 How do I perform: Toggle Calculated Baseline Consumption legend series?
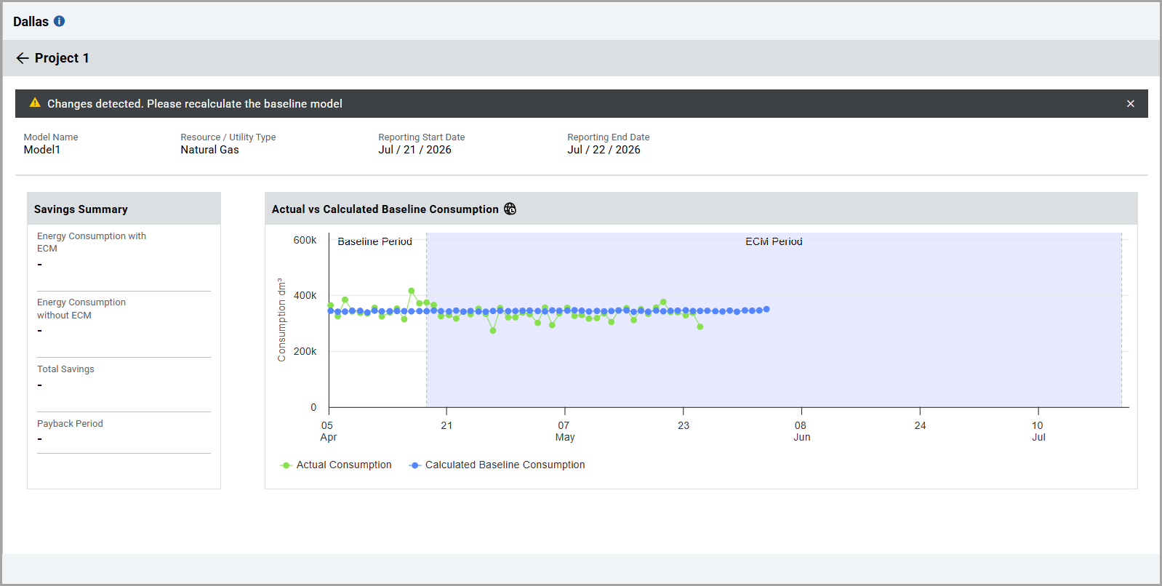(497, 465)
